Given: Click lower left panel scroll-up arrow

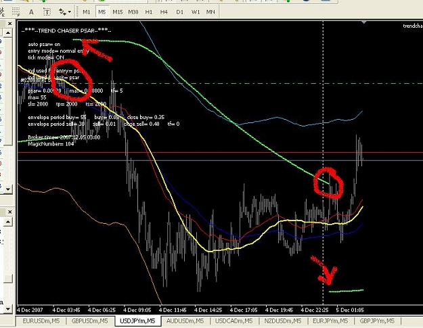Looking at the screenshot, I should [x=8, y=222].
